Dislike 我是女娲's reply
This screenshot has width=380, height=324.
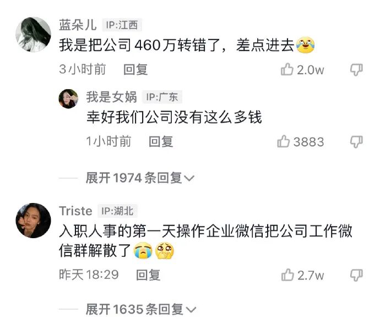pyautogui.click(x=356, y=142)
